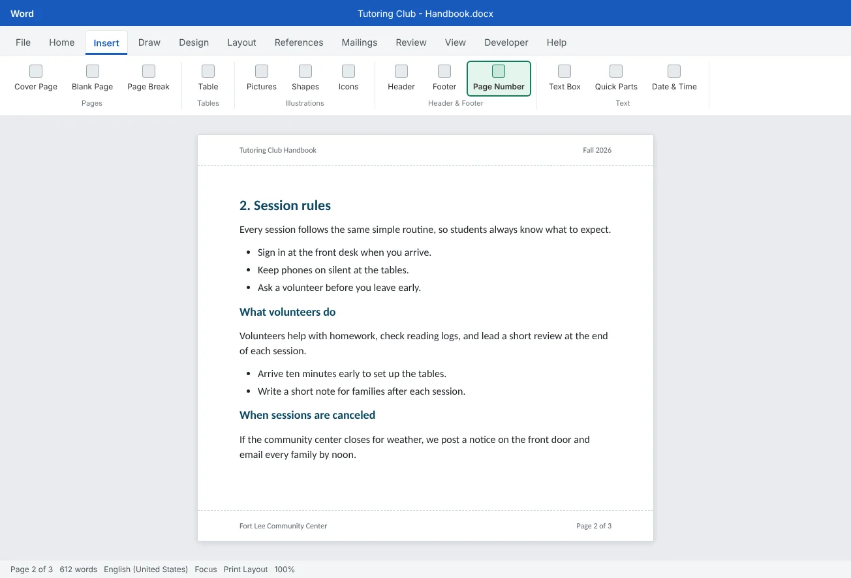Click the 100% zoom level indicator
This screenshot has width=851, height=578.
(285, 570)
